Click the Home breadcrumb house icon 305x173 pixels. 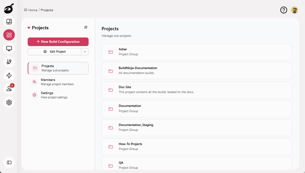(26, 10)
